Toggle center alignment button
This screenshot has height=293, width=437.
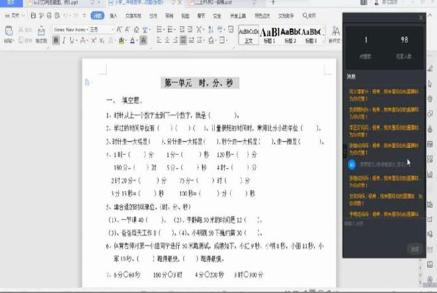[x=167, y=40]
